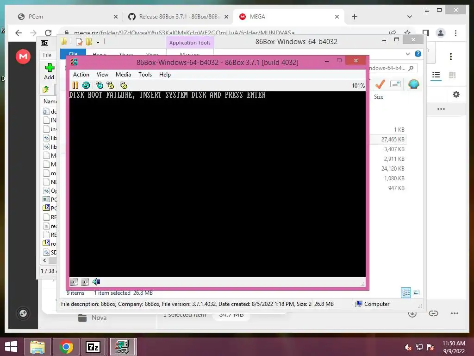Switch MEGA to list view

click(436, 75)
